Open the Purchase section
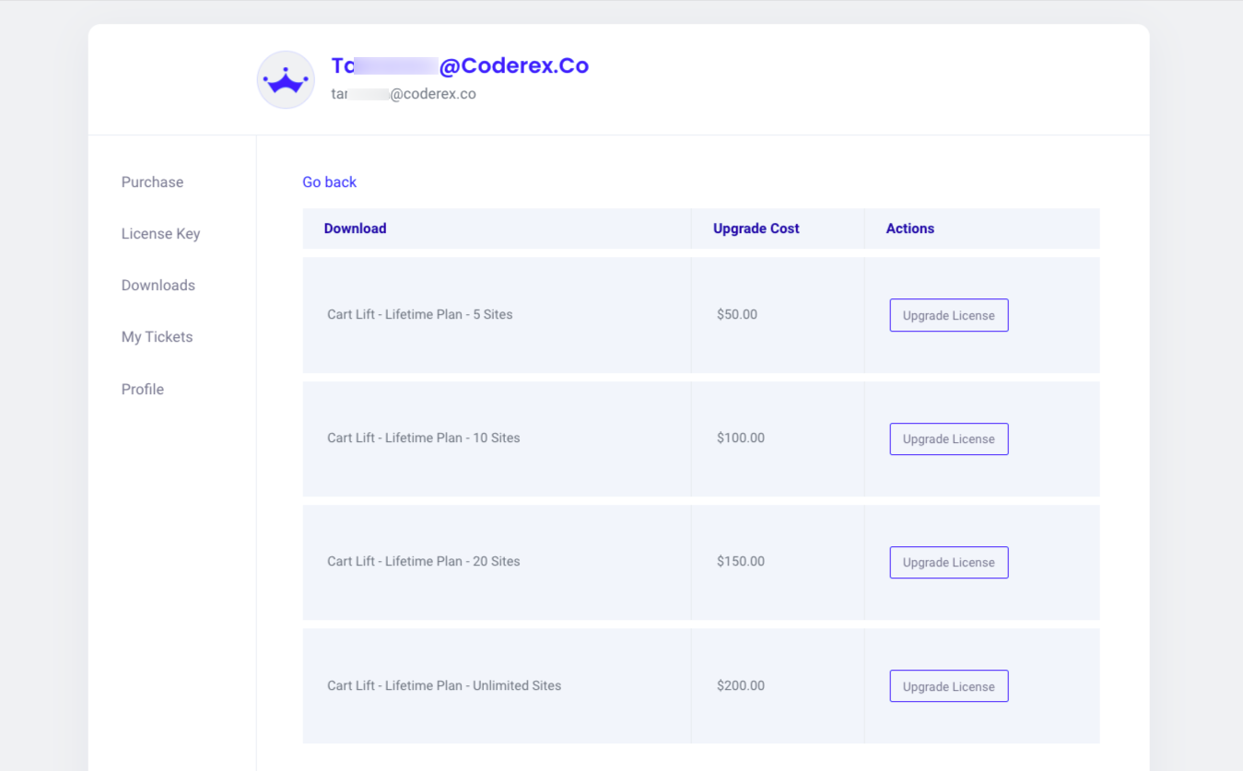The image size is (1243, 771). tap(152, 182)
